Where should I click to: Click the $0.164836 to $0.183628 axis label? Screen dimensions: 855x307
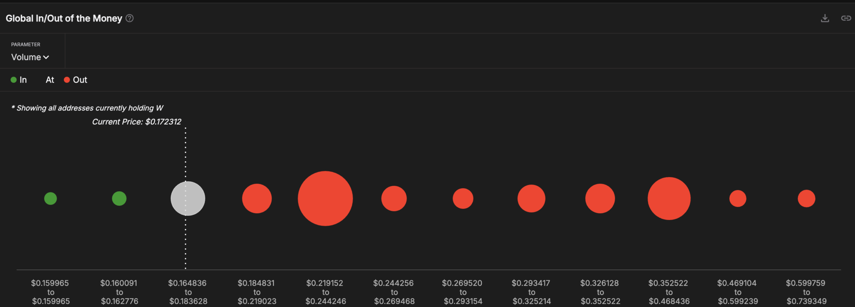188,292
